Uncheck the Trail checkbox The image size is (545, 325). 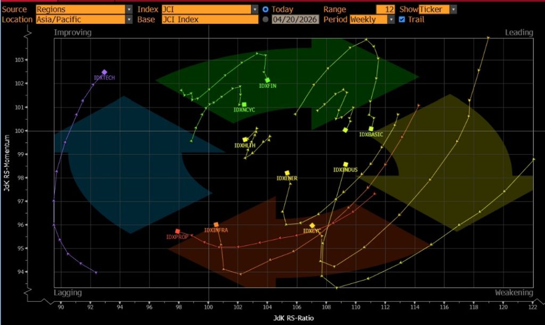[402, 20]
